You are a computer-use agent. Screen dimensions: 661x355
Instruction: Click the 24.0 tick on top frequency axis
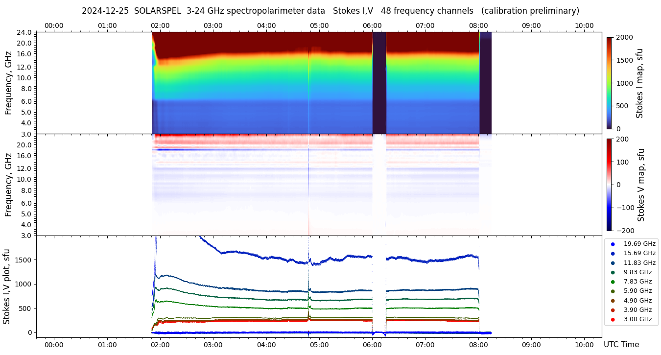[x=24, y=32]
